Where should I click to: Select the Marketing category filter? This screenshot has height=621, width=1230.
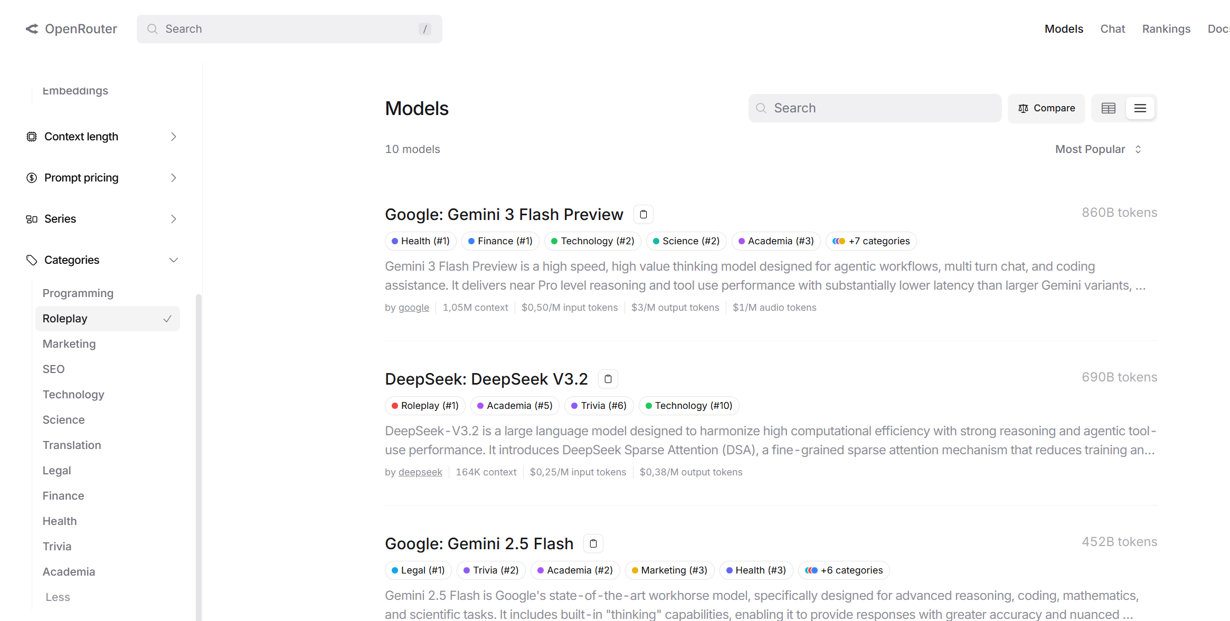pyautogui.click(x=69, y=344)
